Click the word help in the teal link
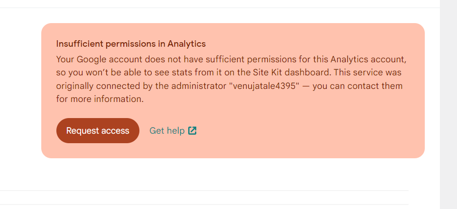This screenshot has height=209, width=457. (176, 131)
